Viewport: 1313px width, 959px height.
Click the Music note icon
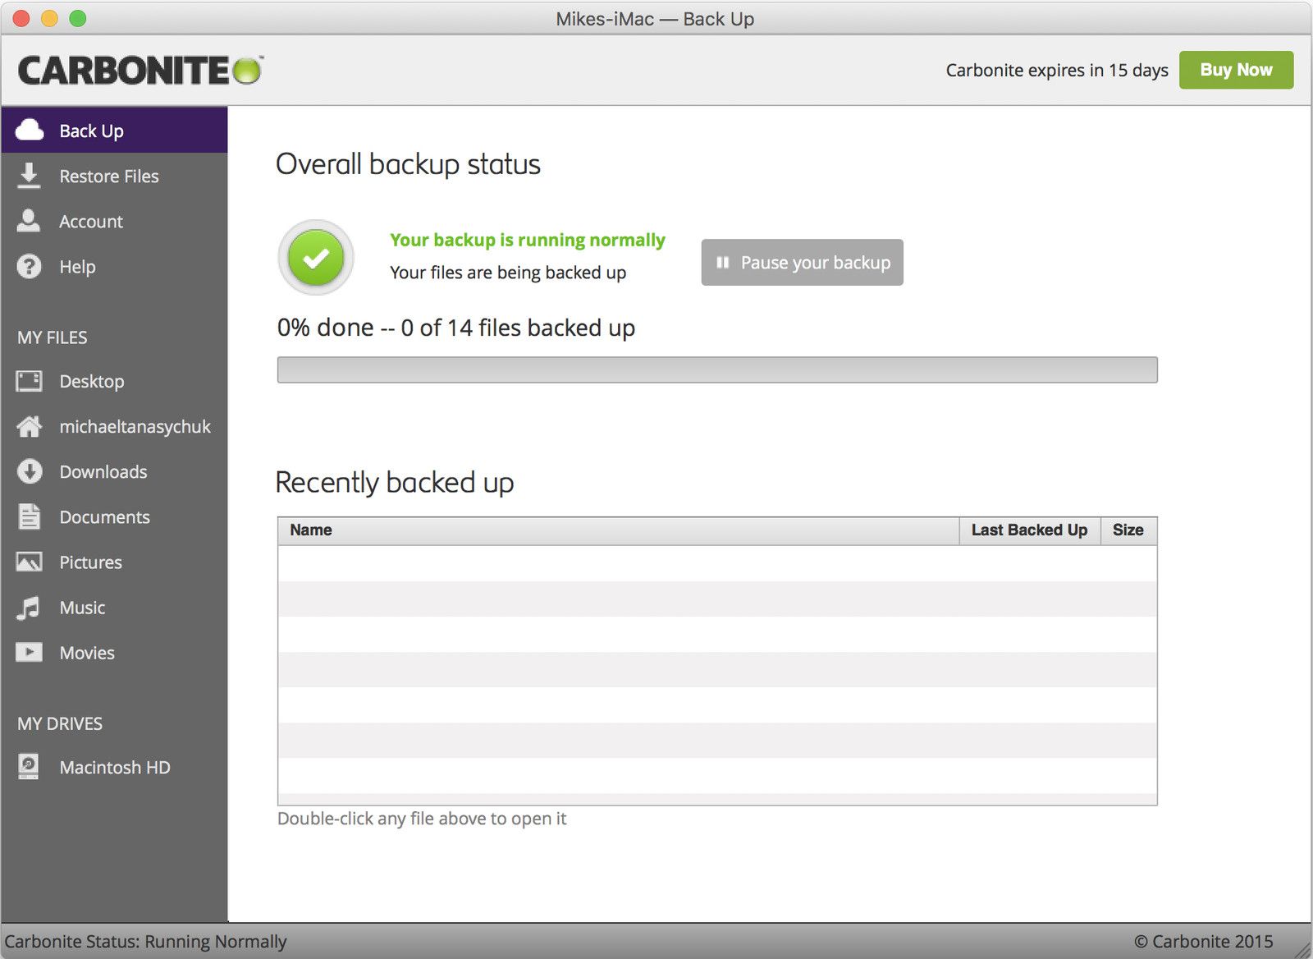30,608
